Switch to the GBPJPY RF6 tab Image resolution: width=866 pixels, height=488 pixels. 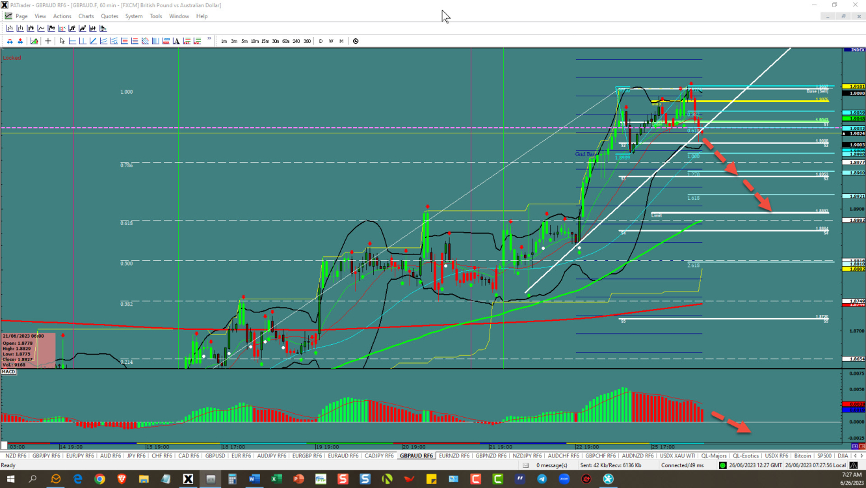(x=46, y=456)
